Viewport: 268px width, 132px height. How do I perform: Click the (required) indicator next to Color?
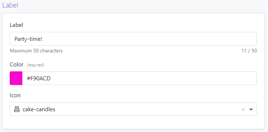(35, 65)
